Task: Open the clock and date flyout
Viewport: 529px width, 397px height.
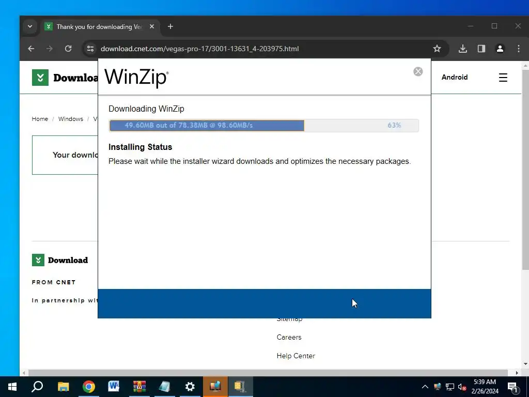Action: point(485,387)
